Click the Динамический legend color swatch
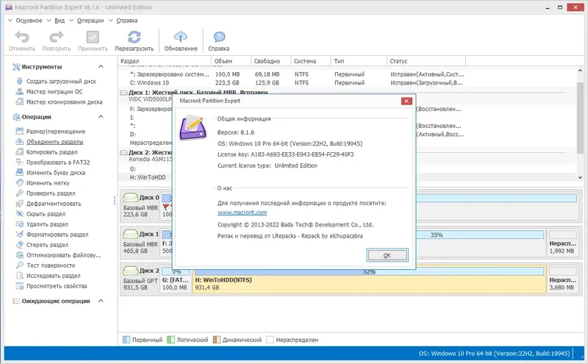588x364 pixels. (217, 340)
